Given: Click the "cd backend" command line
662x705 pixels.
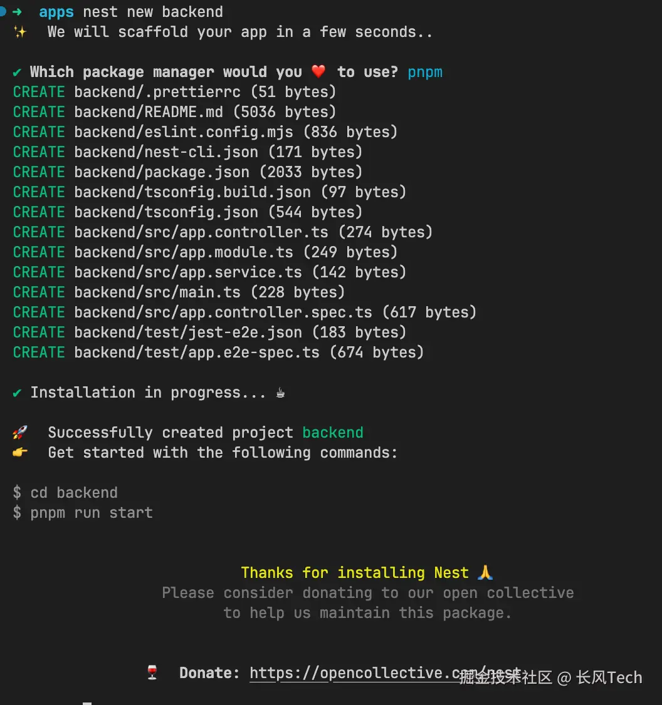Looking at the screenshot, I should (x=74, y=493).
